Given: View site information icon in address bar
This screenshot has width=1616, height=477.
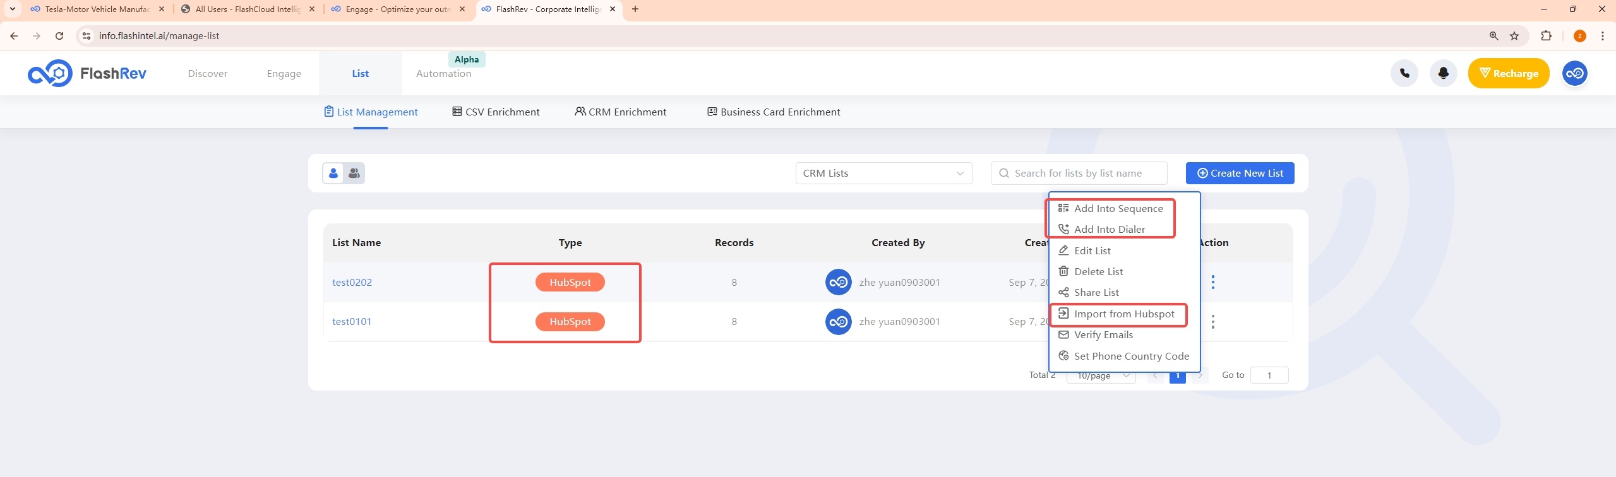Looking at the screenshot, I should (x=87, y=36).
